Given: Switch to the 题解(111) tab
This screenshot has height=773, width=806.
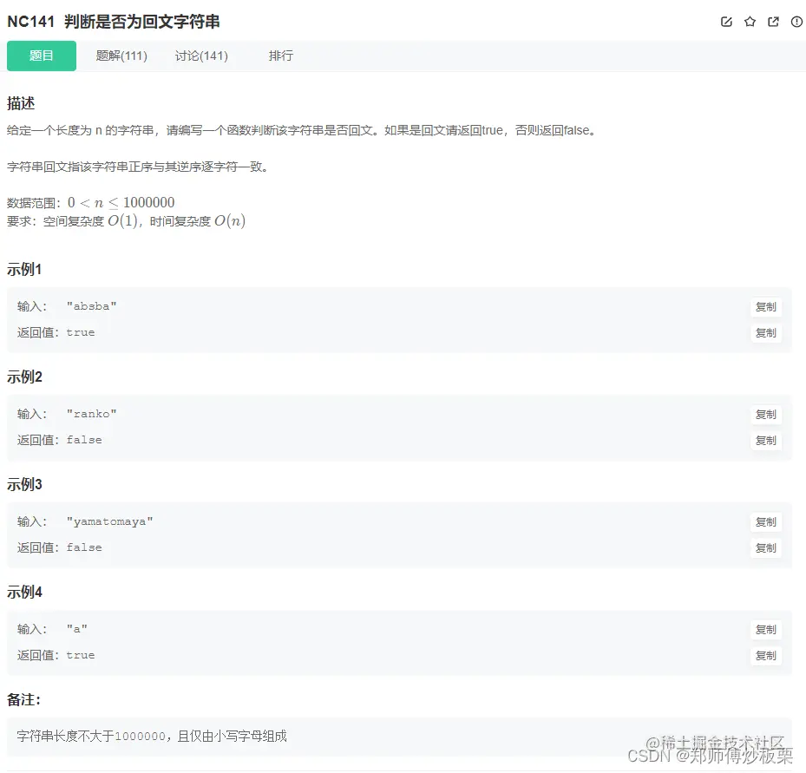Looking at the screenshot, I should (x=121, y=55).
